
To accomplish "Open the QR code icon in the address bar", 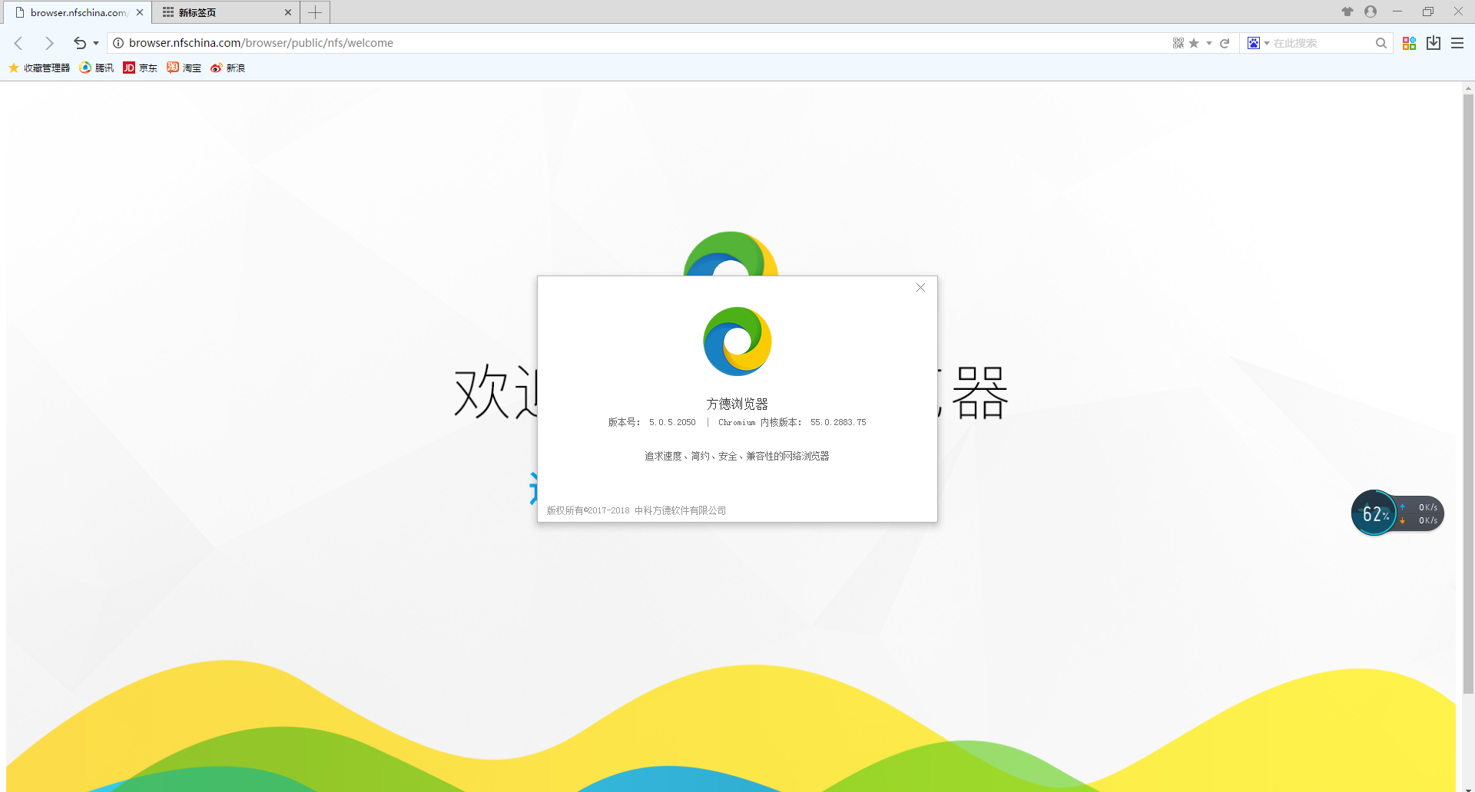I will pos(1178,43).
